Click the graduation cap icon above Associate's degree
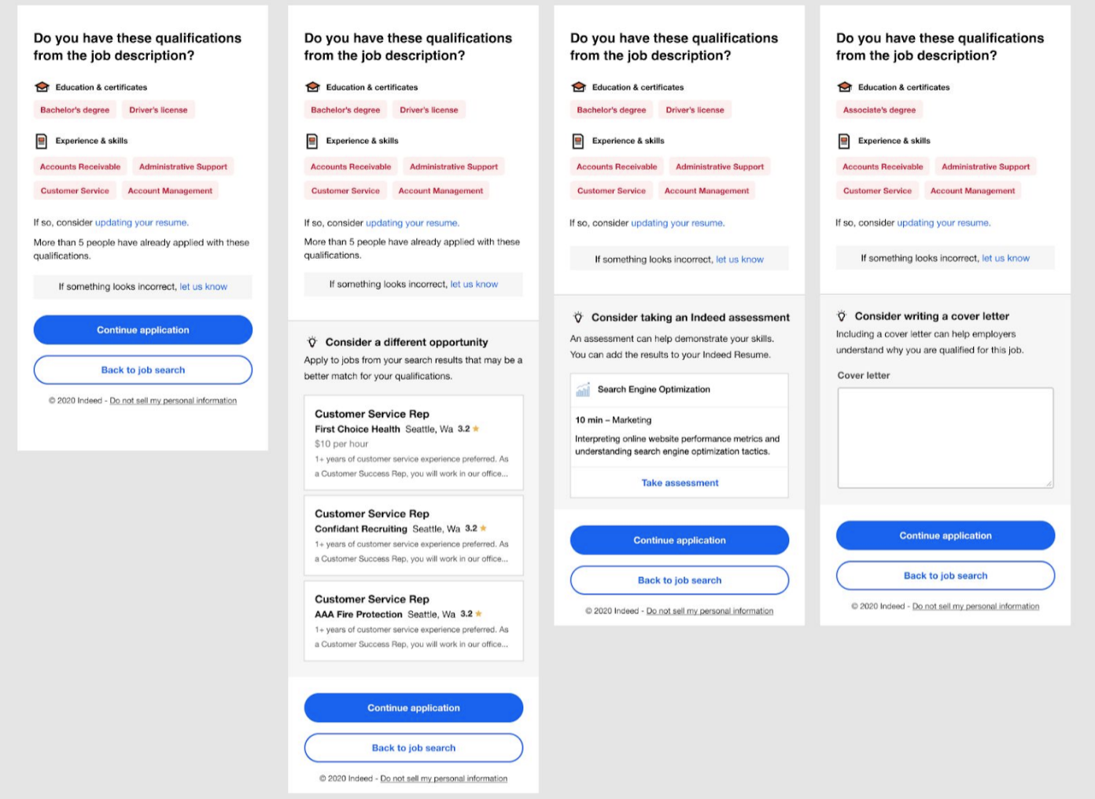Viewport: 1095px width, 799px height. coord(845,87)
